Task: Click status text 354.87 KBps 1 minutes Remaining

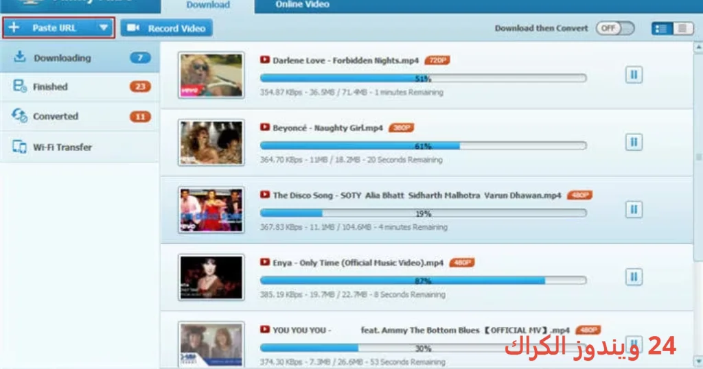Action: [x=351, y=92]
